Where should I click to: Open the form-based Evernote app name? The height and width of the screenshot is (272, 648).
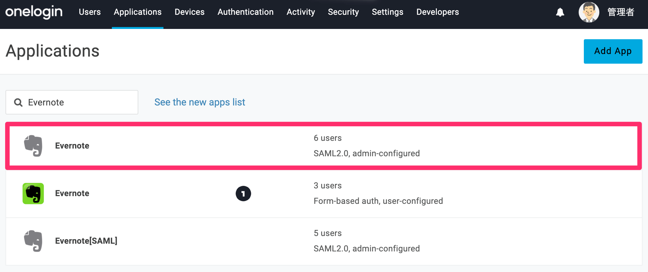[x=72, y=193]
